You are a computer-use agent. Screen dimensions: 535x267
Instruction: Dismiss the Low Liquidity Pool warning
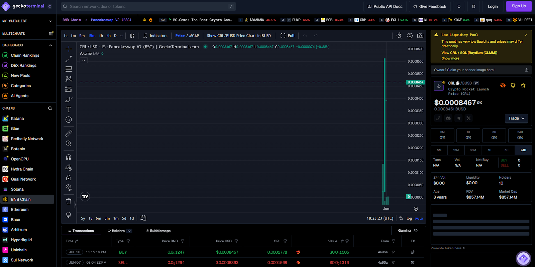tap(526, 35)
